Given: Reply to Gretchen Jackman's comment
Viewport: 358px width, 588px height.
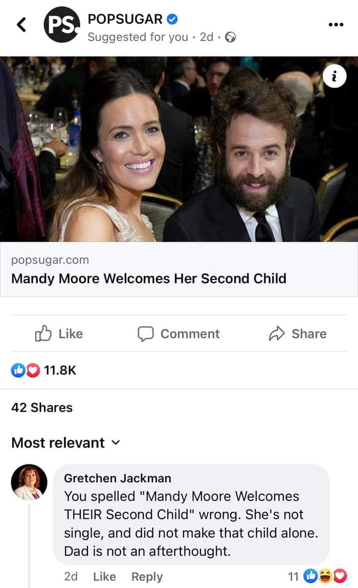Looking at the screenshot, I should (x=147, y=576).
